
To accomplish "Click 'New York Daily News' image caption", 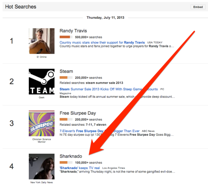I will coord(42,182).
